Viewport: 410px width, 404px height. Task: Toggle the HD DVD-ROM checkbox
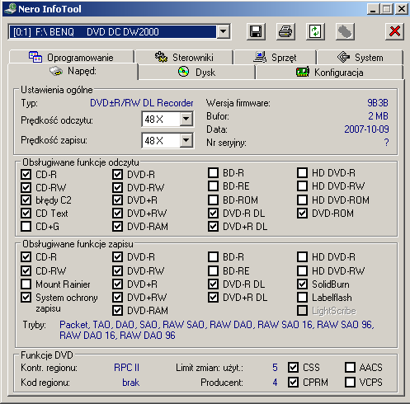tap(302, 200)
